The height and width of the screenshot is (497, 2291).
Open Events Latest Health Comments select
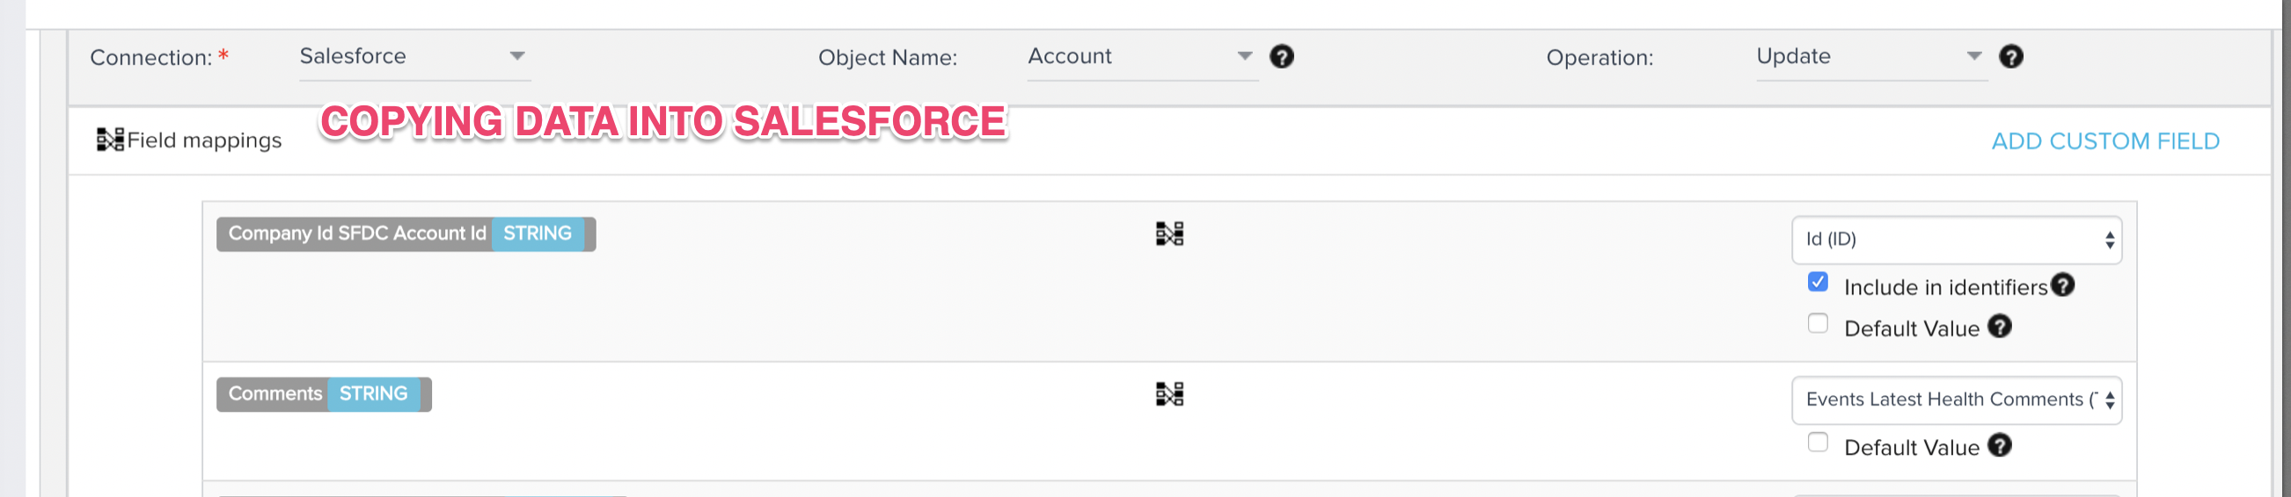click(1956, 400)
